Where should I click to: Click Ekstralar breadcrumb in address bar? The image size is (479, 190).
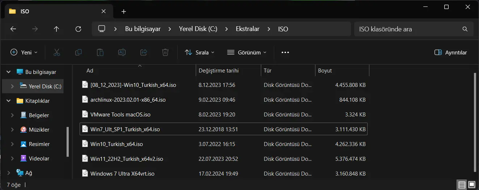[x=247, y=29]
